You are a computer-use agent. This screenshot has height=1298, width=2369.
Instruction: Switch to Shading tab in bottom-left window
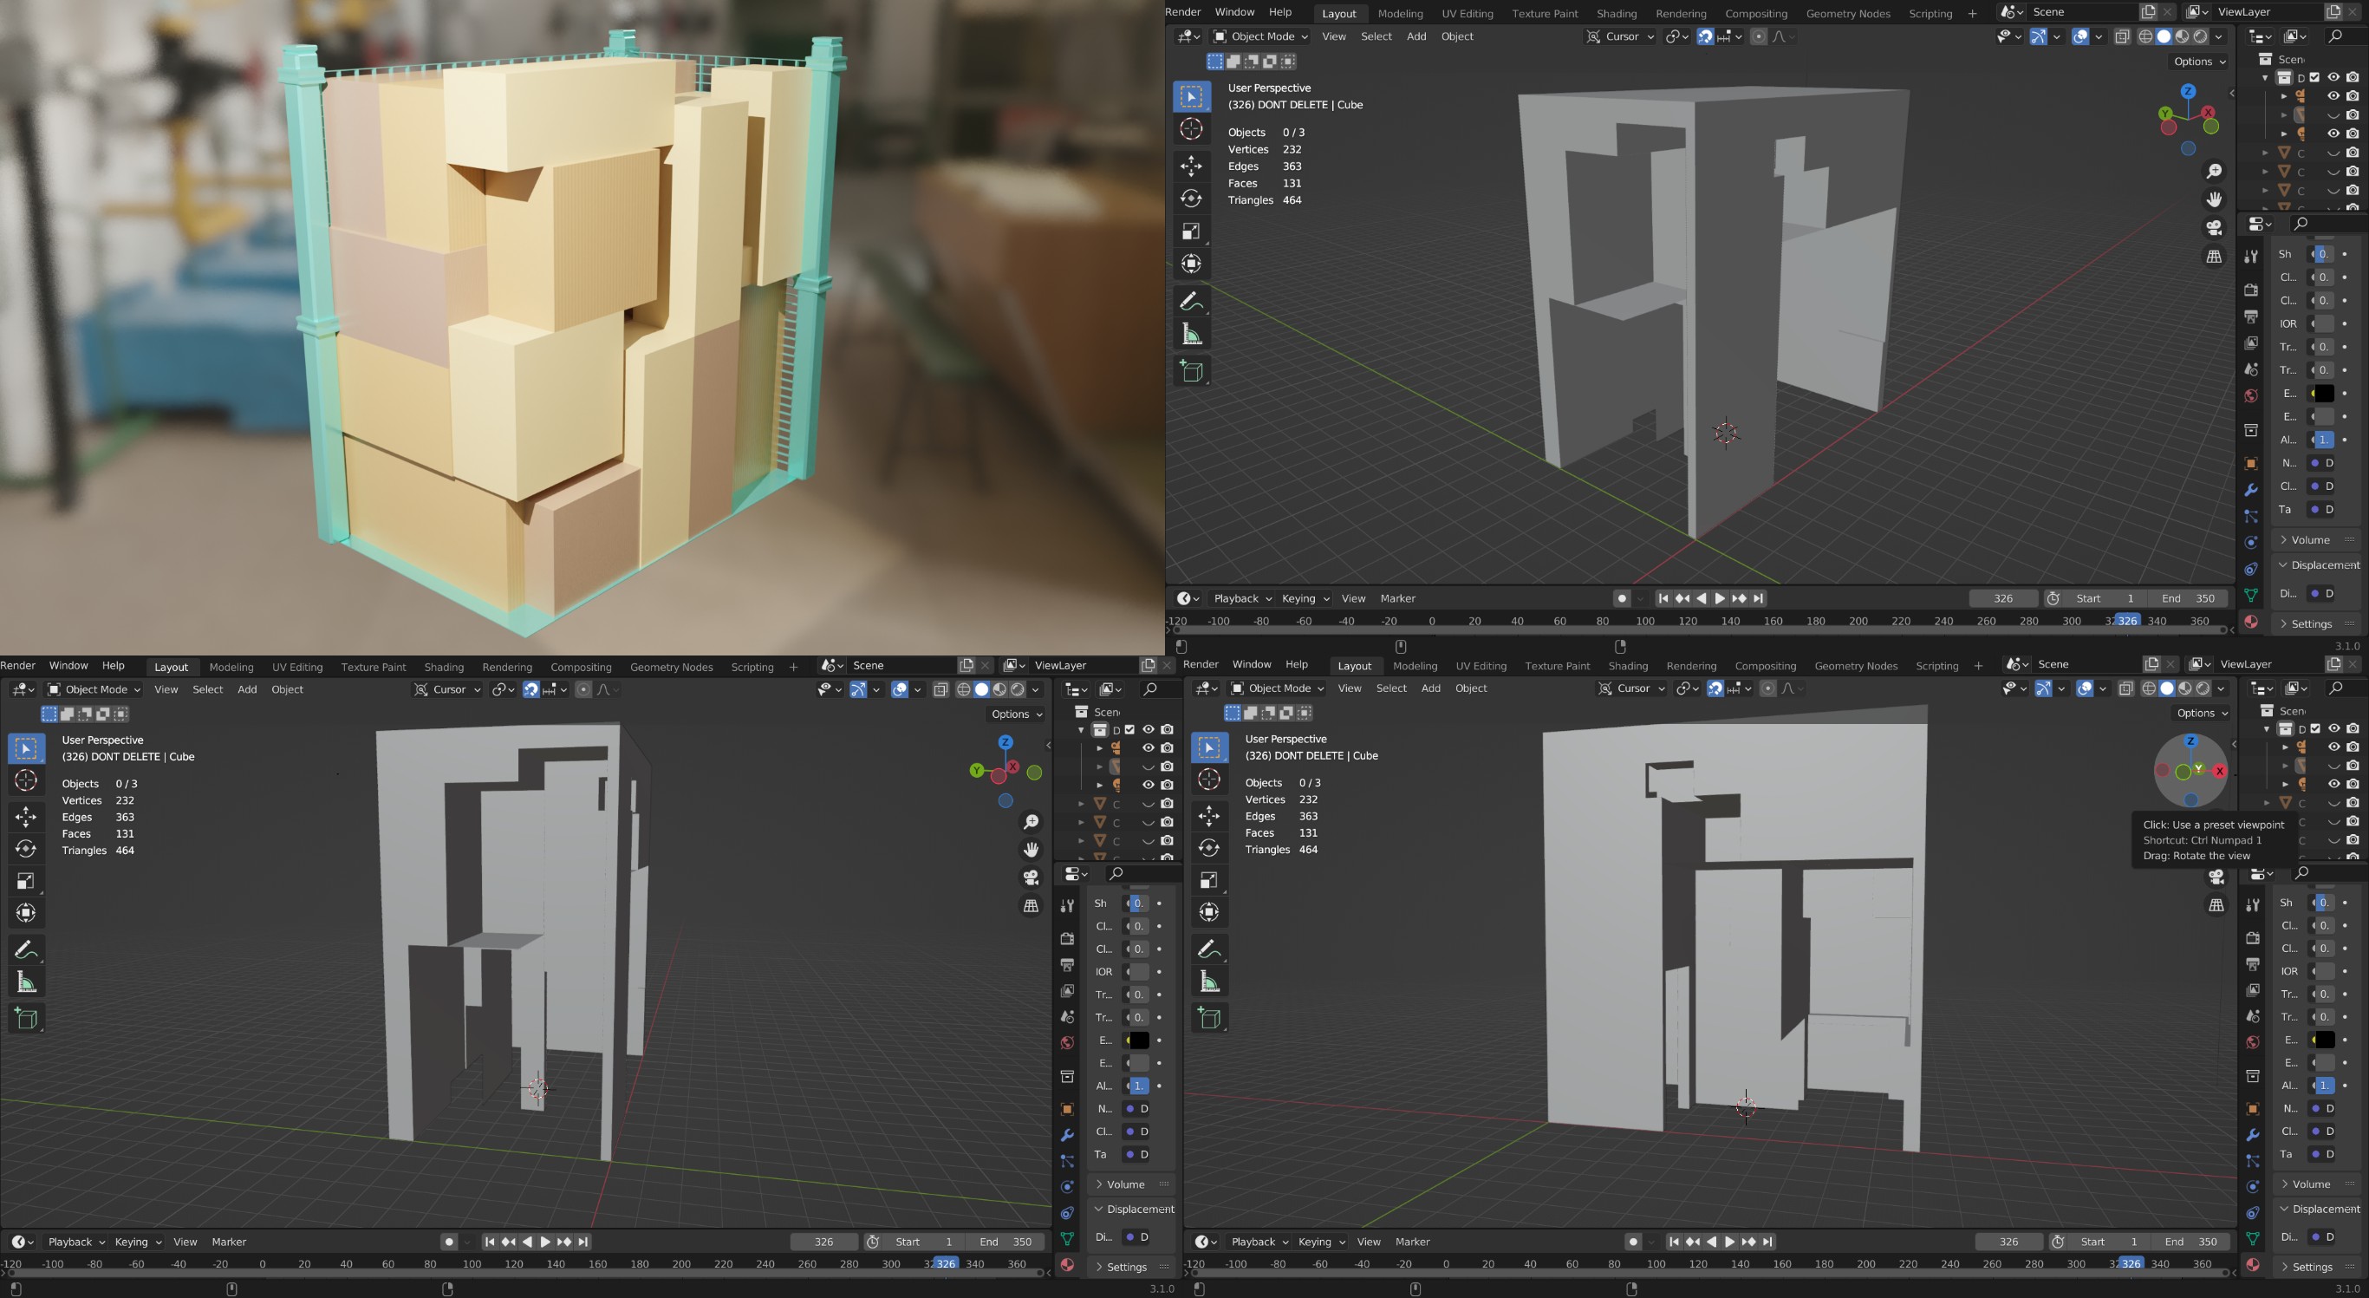tap(443, 666)
